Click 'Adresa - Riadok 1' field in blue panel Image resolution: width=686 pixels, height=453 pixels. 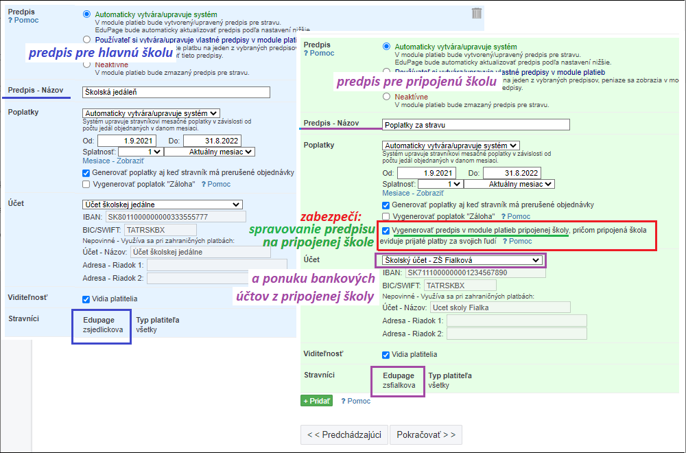[x=217, y=265]
